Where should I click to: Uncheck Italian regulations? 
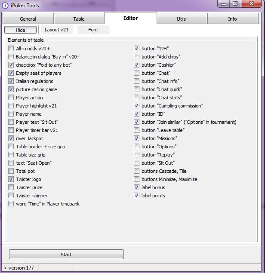click(x=11, y=81)
